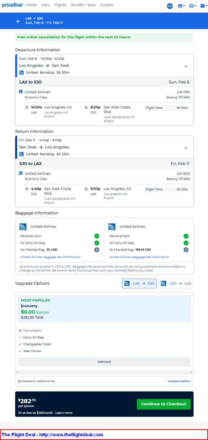Click scrollbar left arrow under Selected button
The image size is (208, 440).
tap(17, 372)
